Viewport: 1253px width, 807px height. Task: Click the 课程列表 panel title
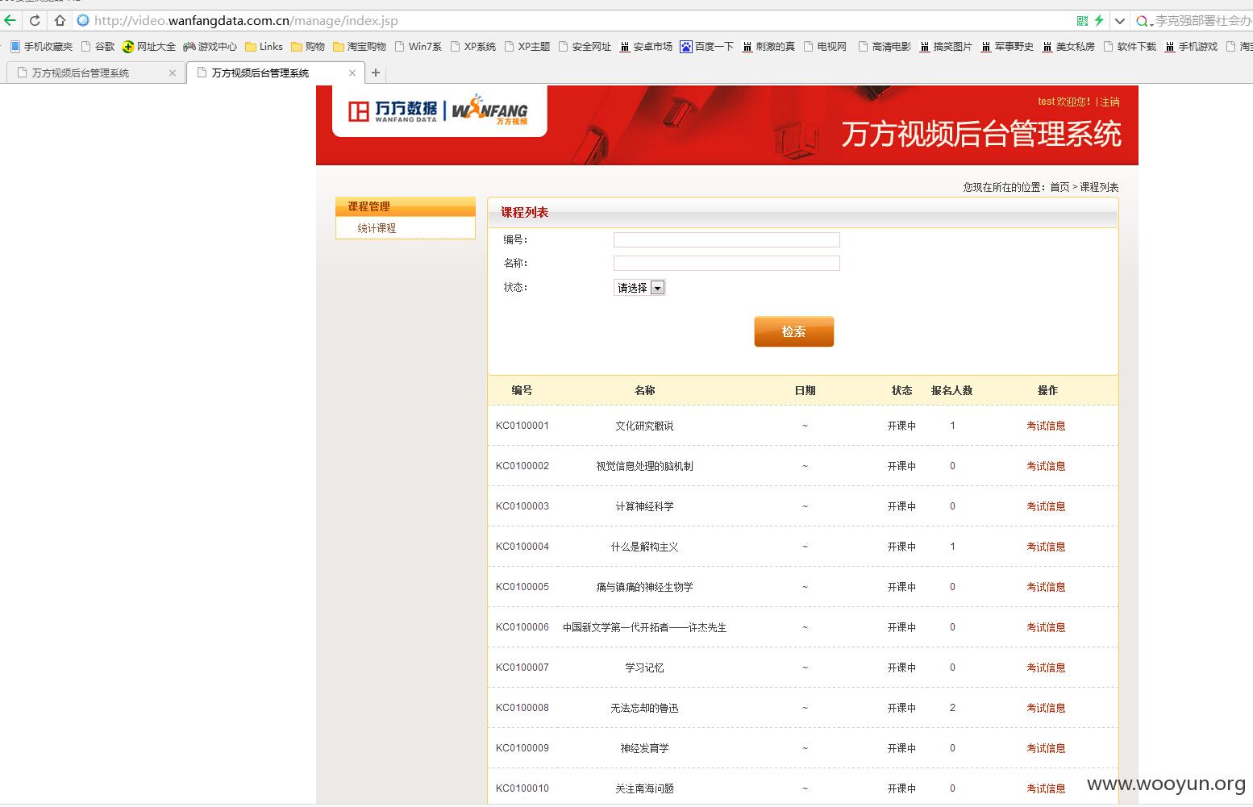coord(524,212)
